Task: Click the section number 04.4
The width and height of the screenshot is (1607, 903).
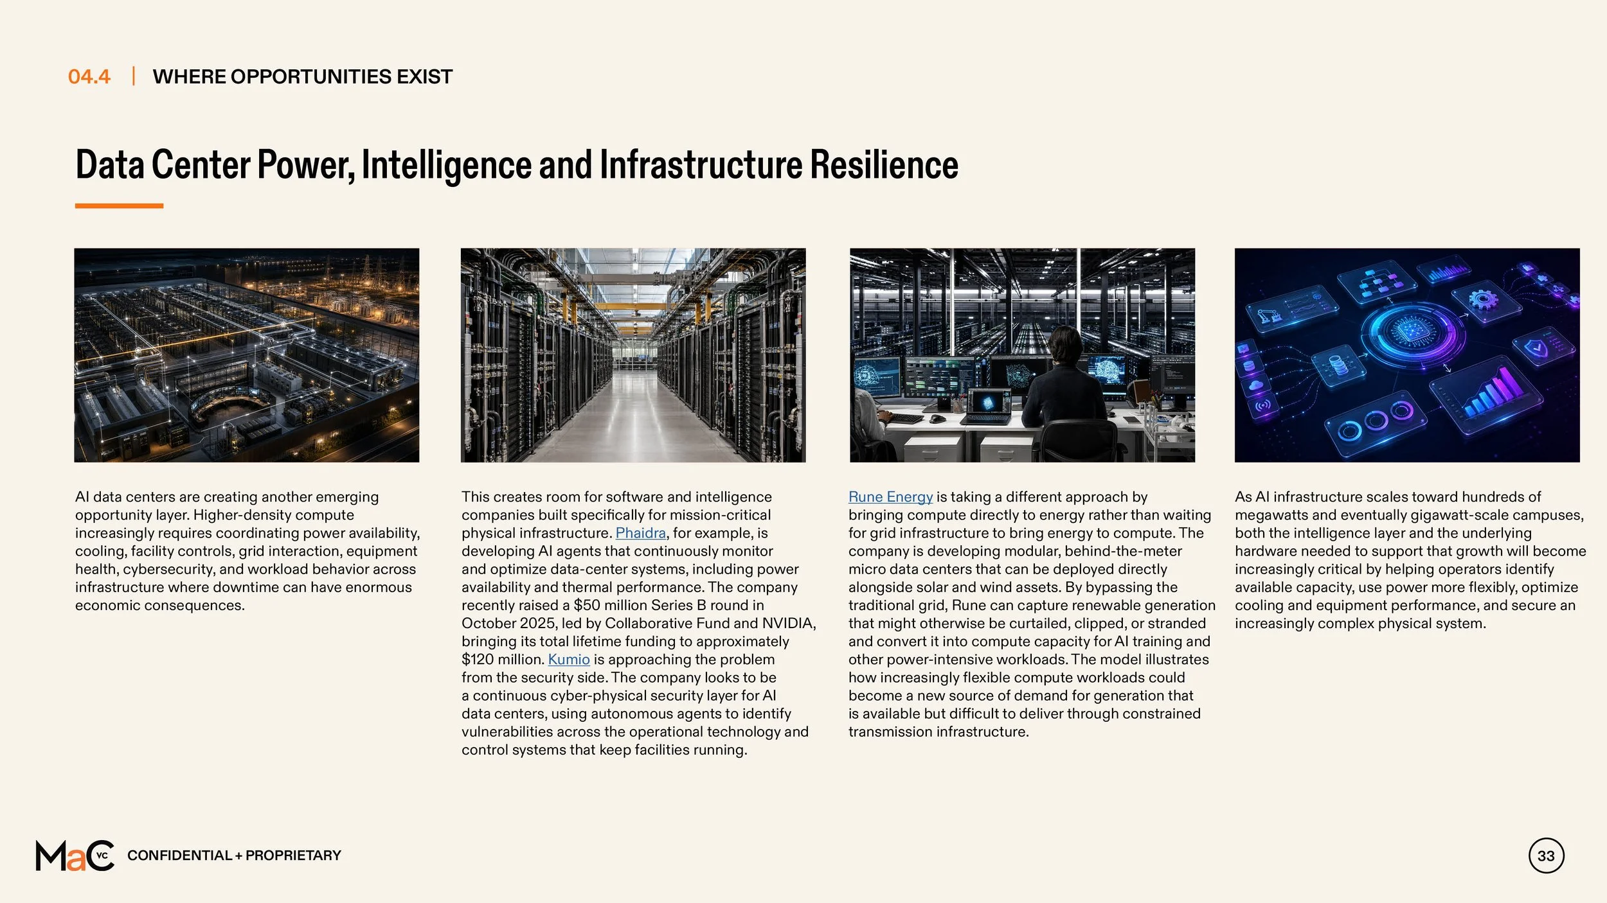Action: [89, 76]
